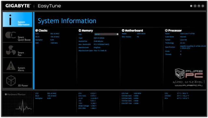The height and width of the screenshot is (118, 208).
Task: Click the Hardware Monitor heartbeat graph
Action: 23,106
